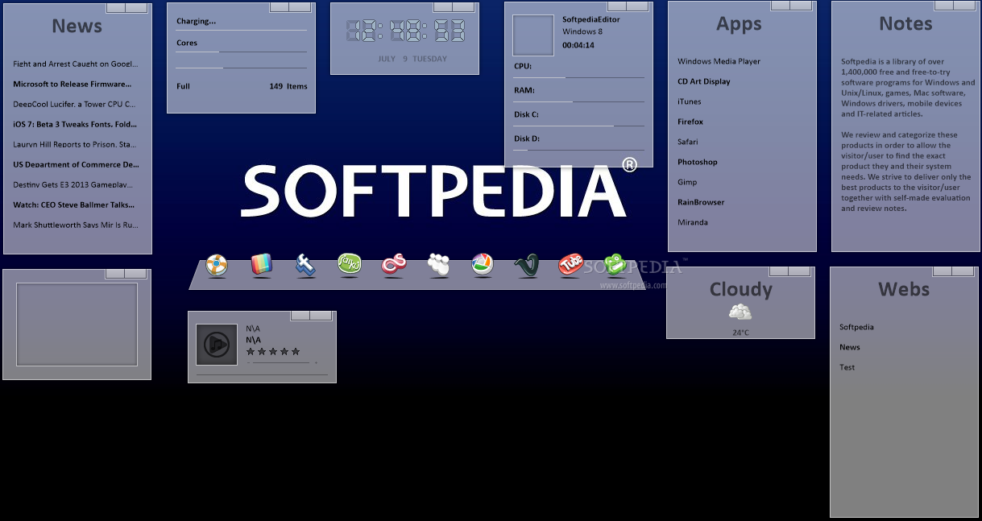Click the 'Charging...' battery status text
This screenshot has height=521, width=982.
coord(196,22)
